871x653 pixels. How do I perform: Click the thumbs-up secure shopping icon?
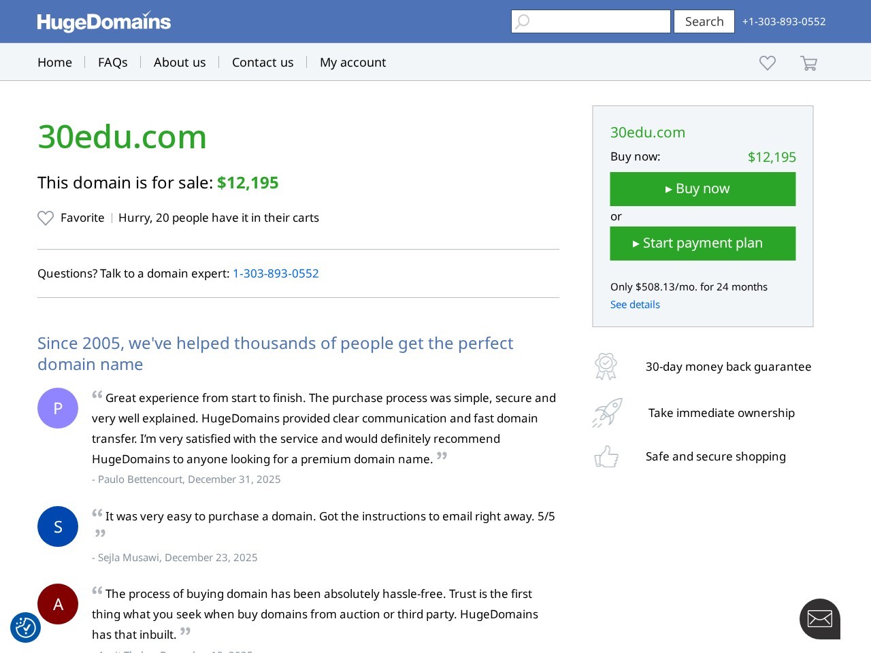[606, 456]
